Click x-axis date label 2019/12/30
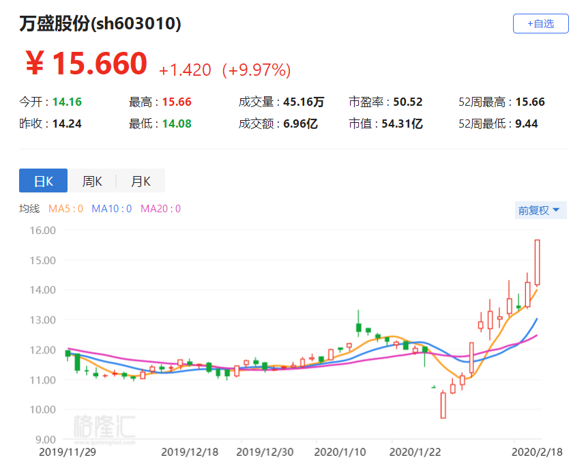 click(265, 452)
